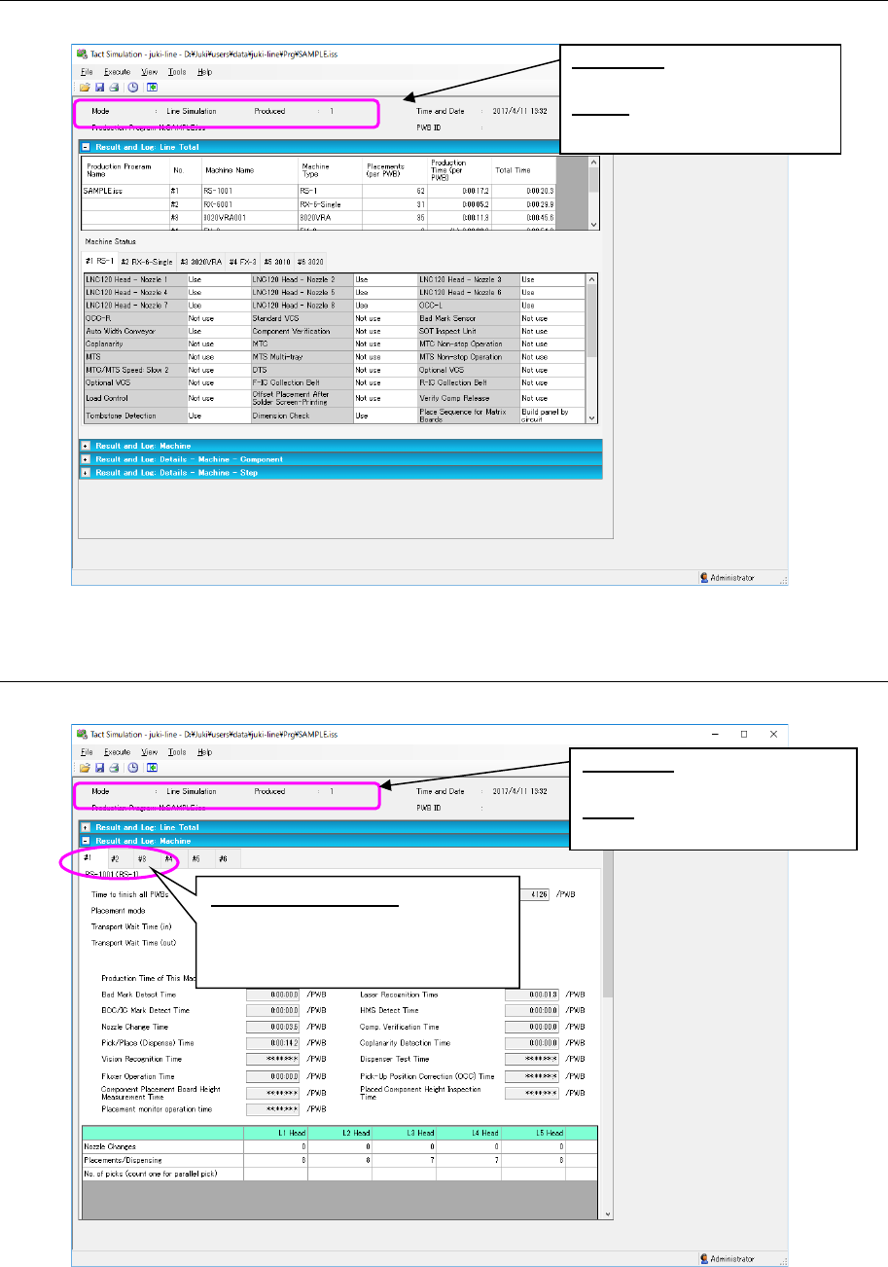
Task: Click the Machine Status grid vertical scrollbar
Action: pyautogui.click(x=593, y=347)
